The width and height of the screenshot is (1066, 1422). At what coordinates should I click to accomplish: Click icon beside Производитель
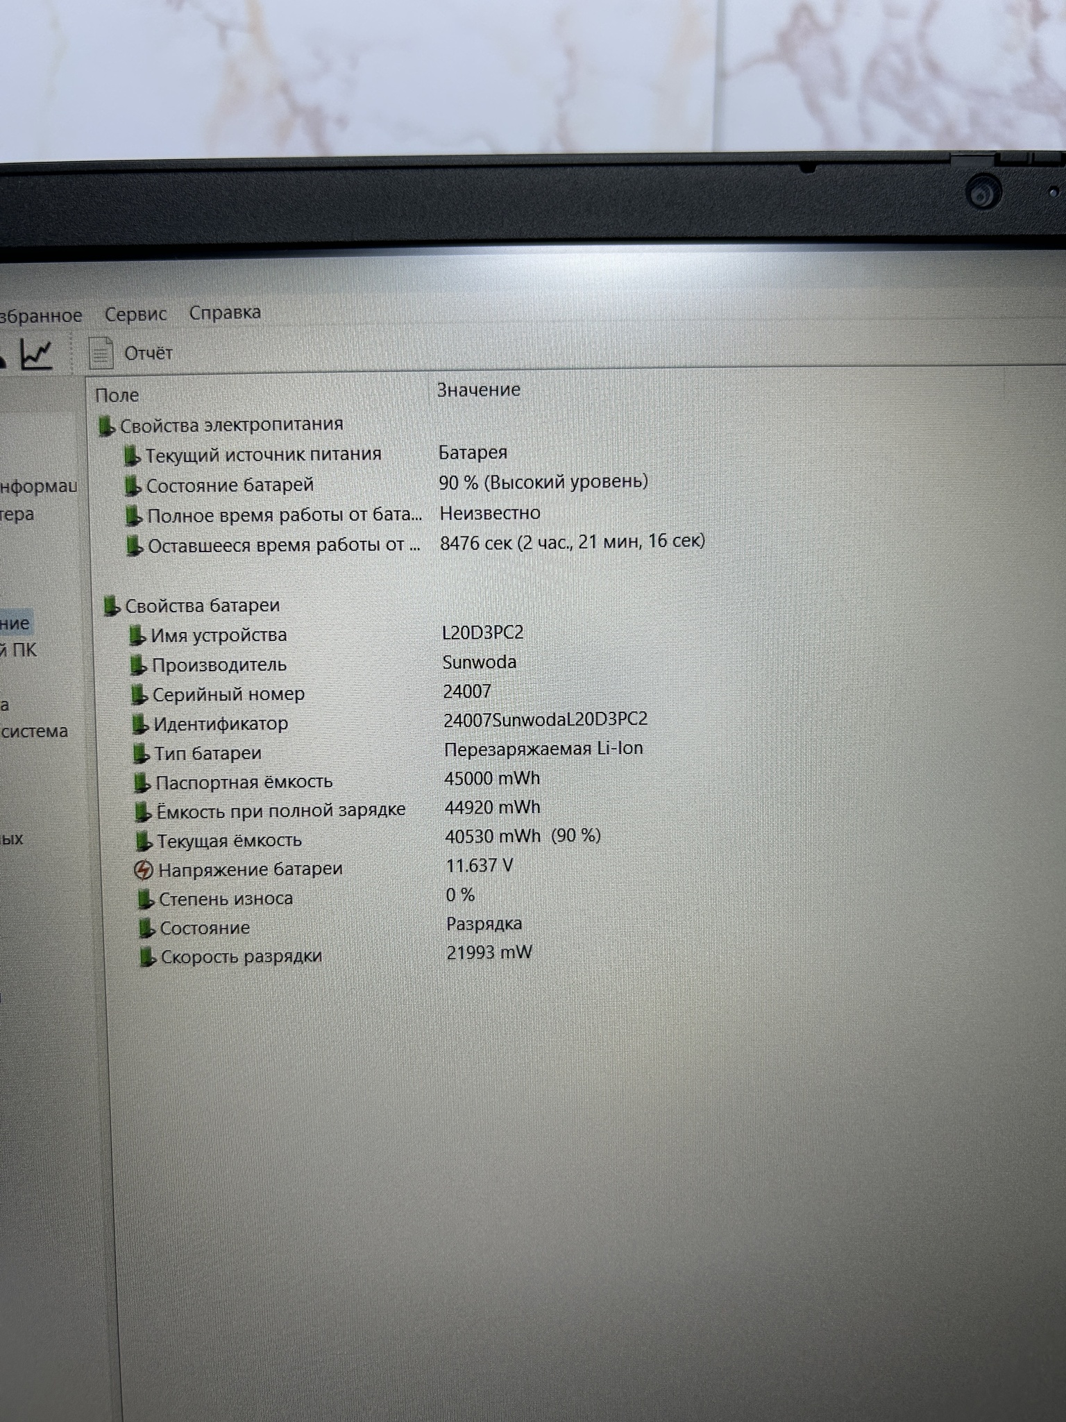138,665
